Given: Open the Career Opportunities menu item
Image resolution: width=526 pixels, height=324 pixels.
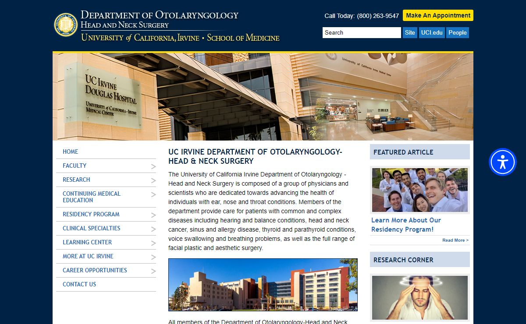Looking at the screenshot, I should tap(95, 270).
